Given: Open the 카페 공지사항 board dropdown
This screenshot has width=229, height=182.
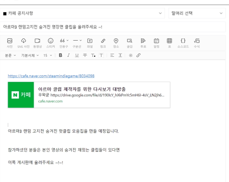Looking at the screenshot, I should tap(83, 13).
